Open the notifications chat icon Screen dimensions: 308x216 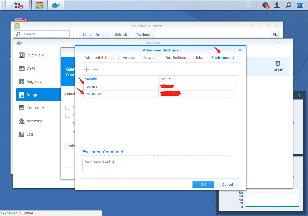265,5
